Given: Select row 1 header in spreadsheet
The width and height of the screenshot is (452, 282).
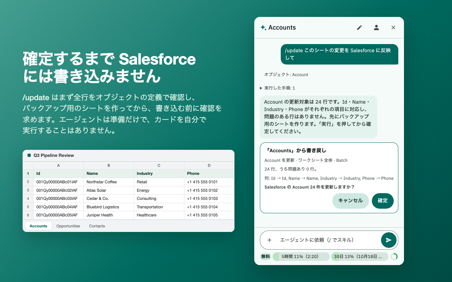Looking at the screenshot, I should [28, 173].
